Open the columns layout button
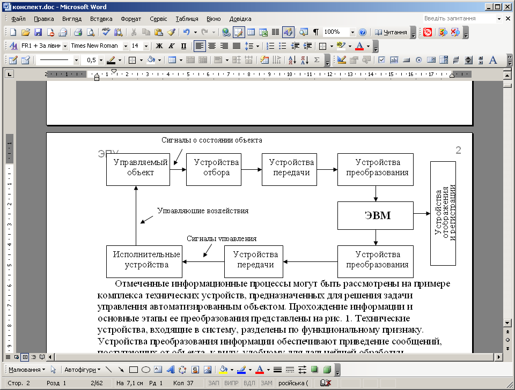Viewport: 515px width, 390px height. coord(276,32)
